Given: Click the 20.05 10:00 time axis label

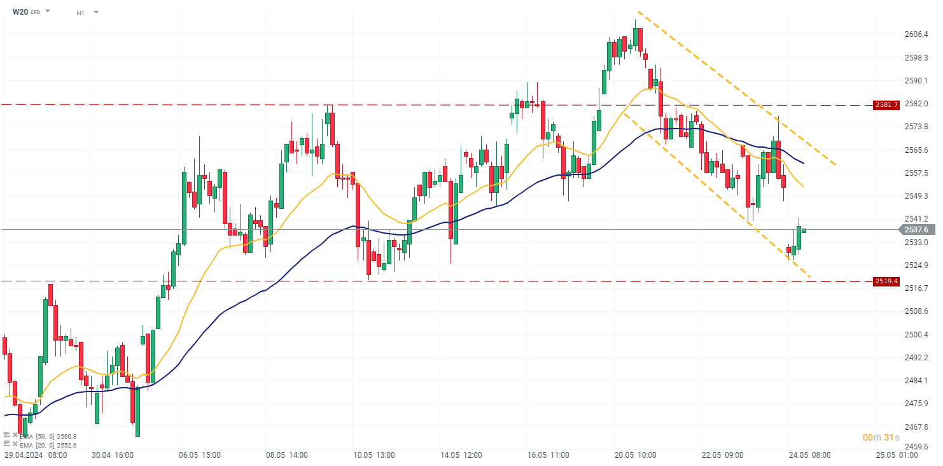Looking at the screenshot, I should tap(636, 455).
